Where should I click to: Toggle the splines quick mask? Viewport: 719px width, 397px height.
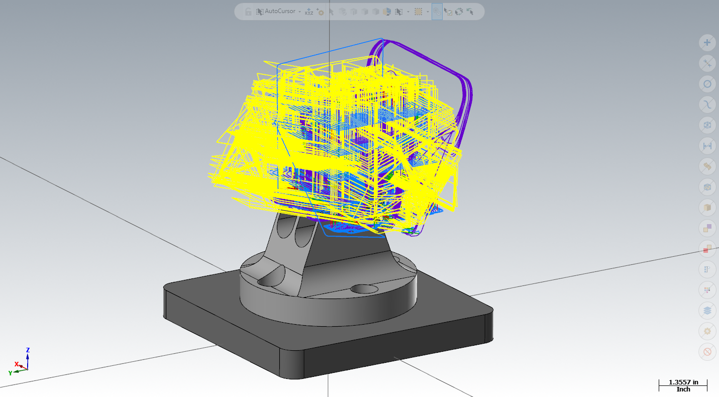tap(707, 105)
